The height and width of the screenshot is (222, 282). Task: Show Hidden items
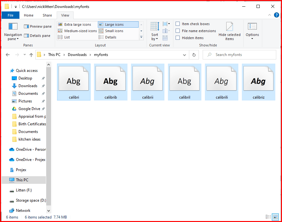tap(190, 38)
